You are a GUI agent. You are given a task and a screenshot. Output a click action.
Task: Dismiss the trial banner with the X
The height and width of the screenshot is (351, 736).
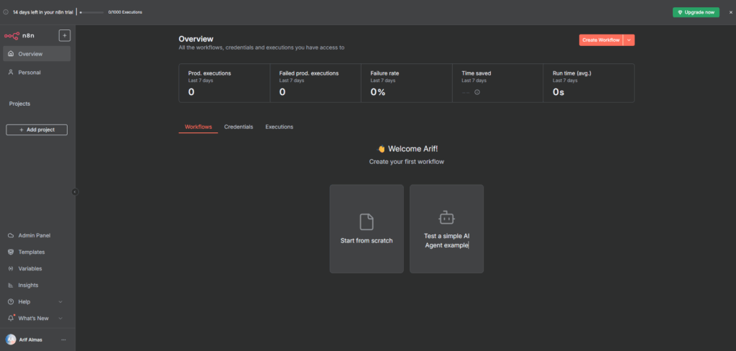pos(730,12)
